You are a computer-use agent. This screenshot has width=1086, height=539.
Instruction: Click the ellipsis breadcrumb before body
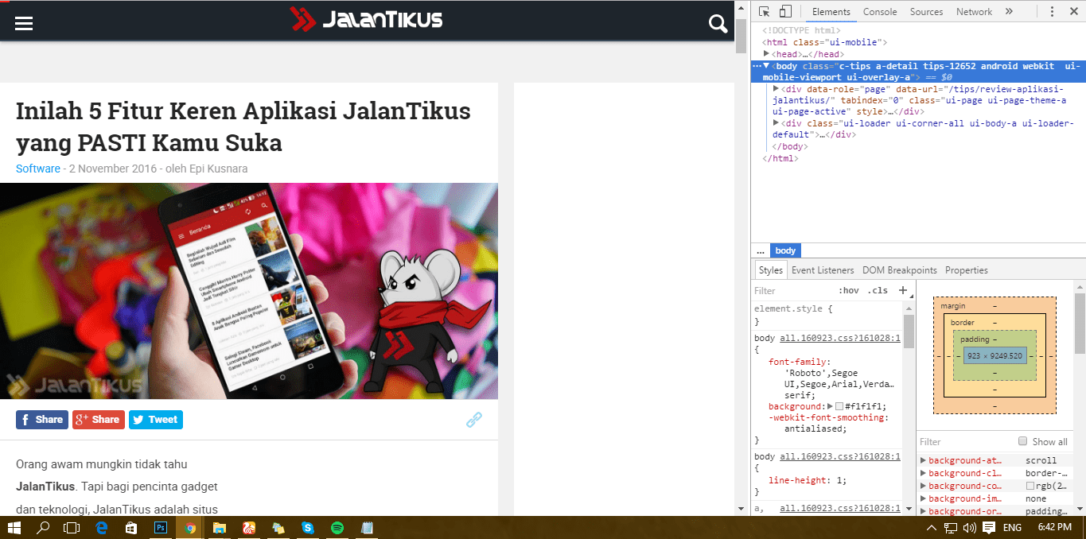[760, 250]
